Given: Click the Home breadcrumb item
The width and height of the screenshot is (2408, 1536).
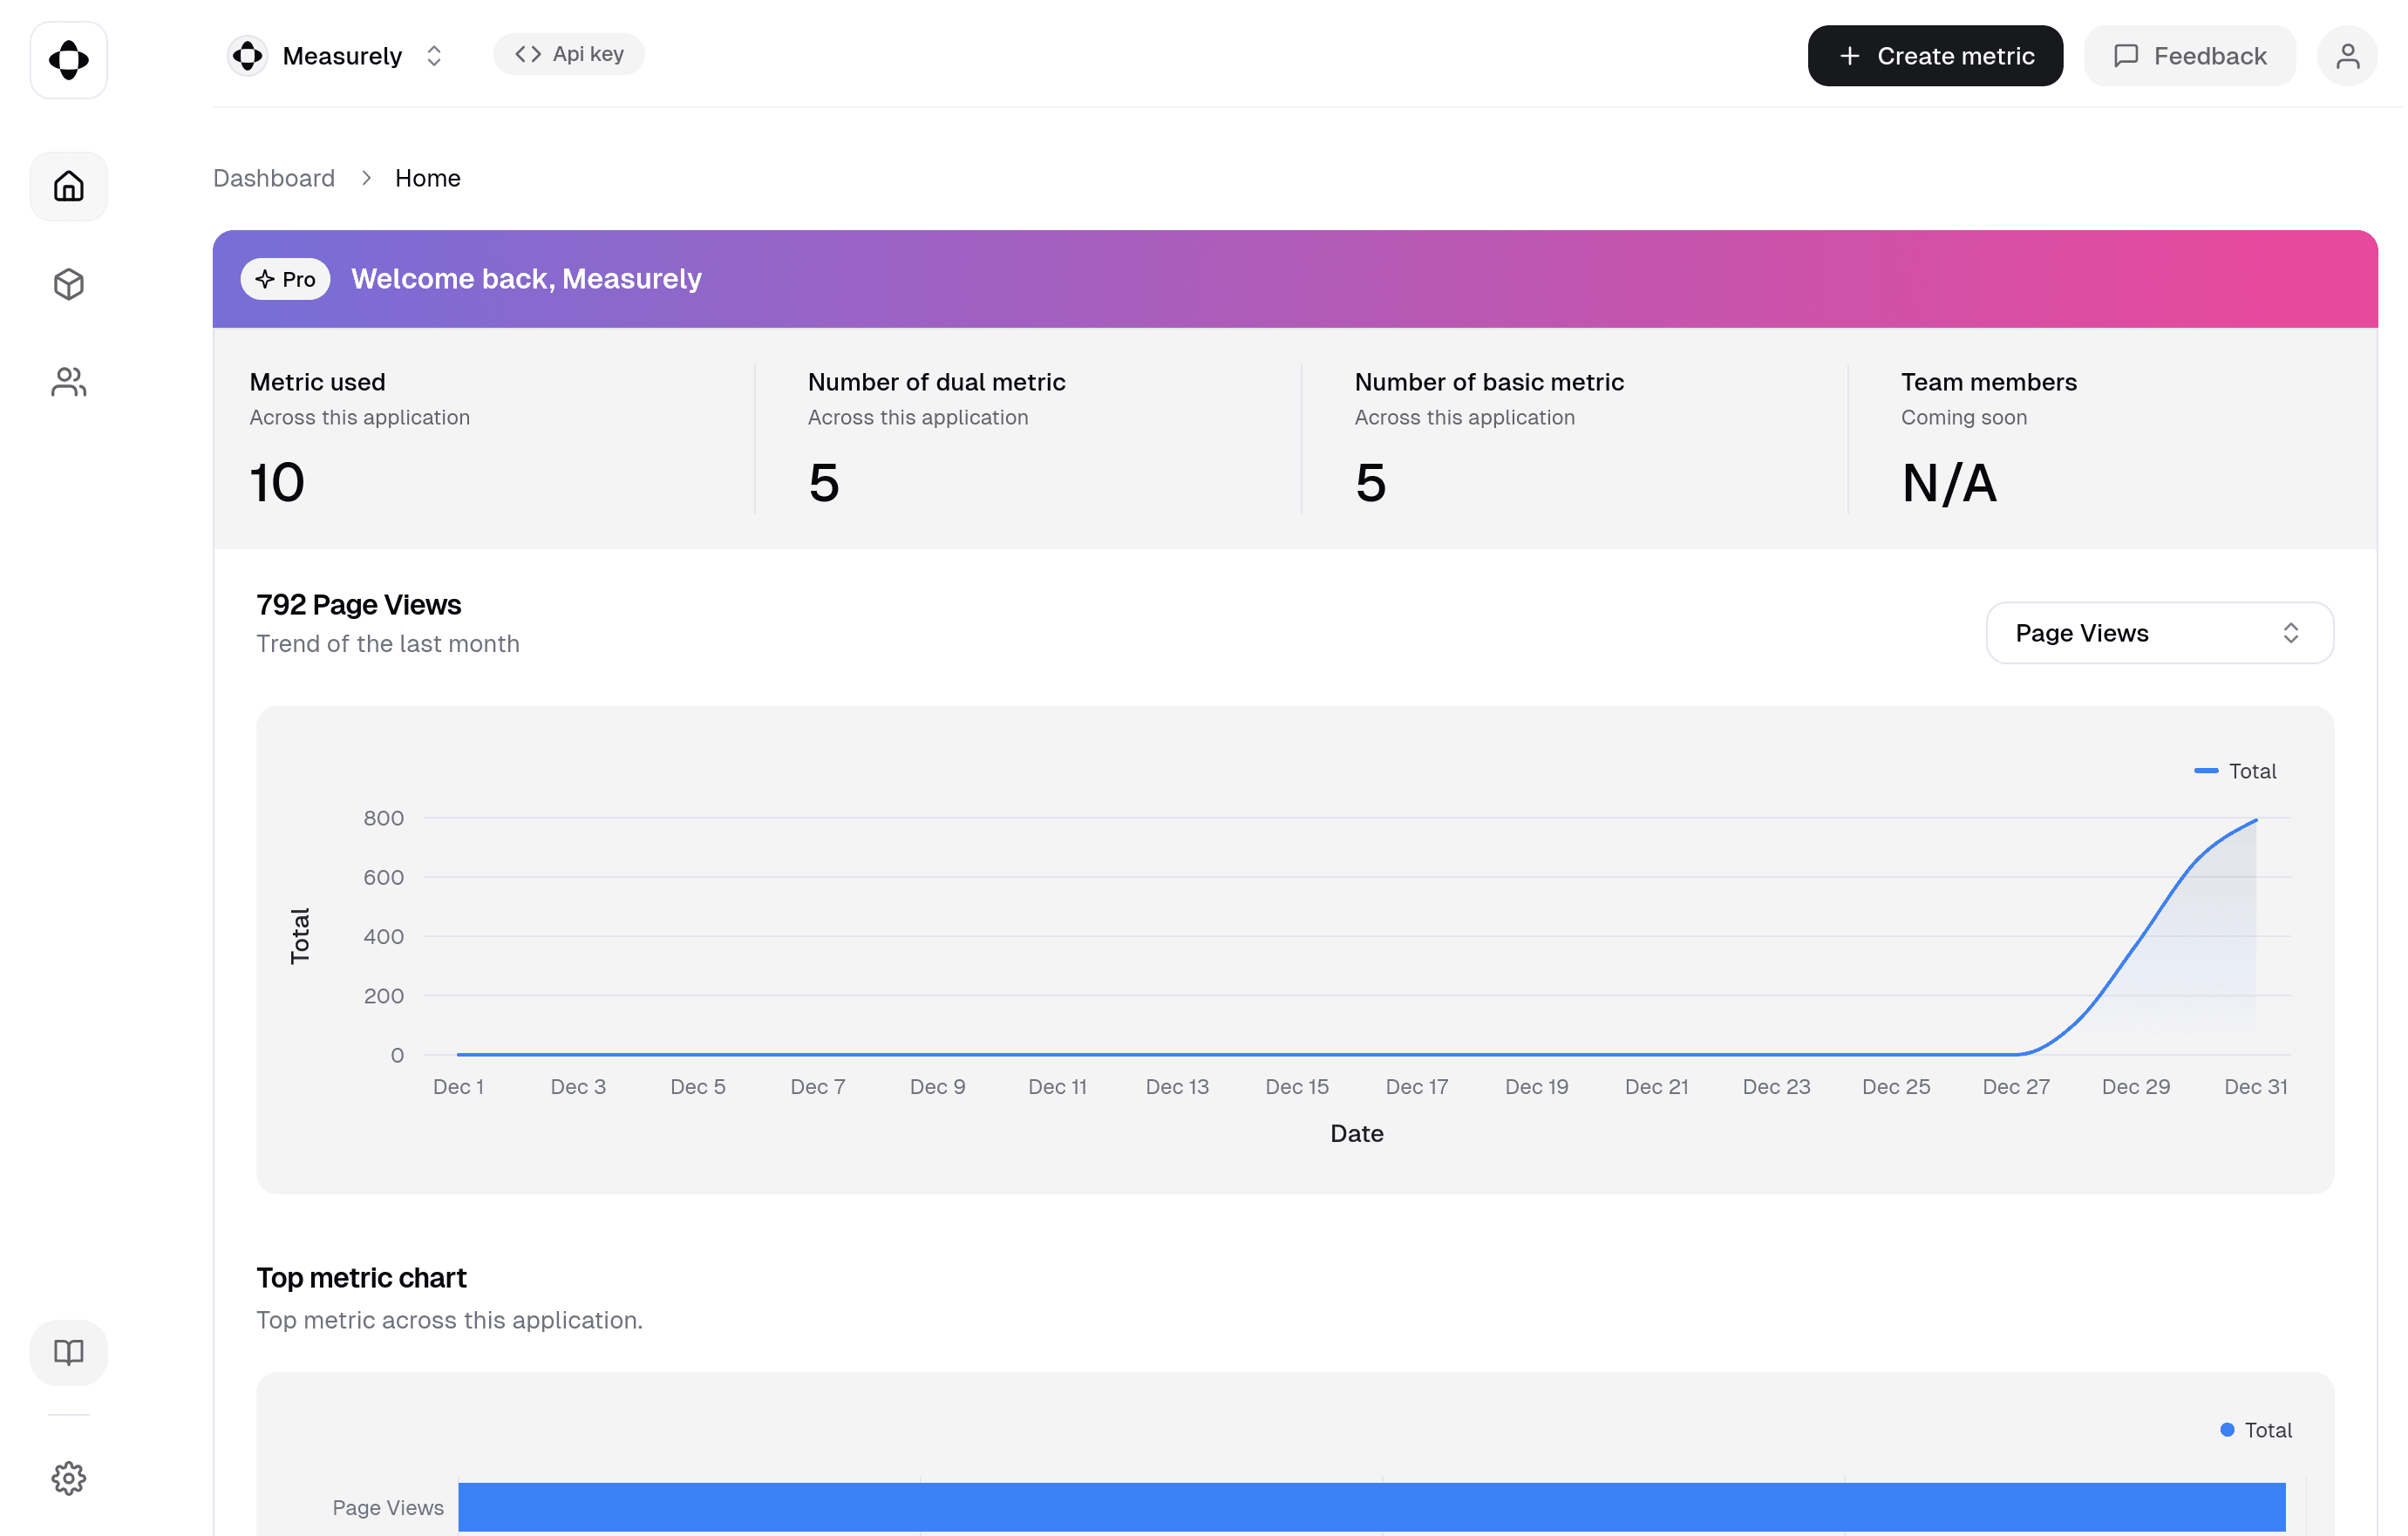Looking at the screenshot, I should click(x=428, y=178).
